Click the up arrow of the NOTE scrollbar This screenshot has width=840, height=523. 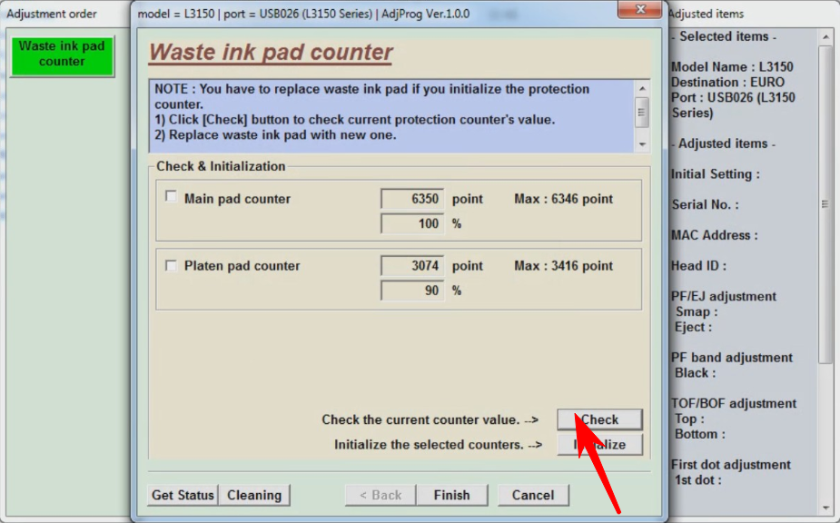pyautogui.click(x=642, y=89)
